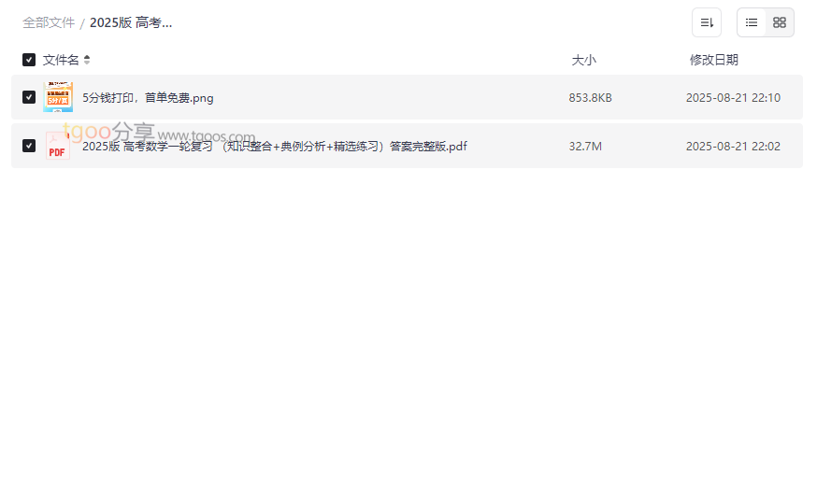Click the 修改日期 column header
The height and width of the screenshot is (480, 817).
coord(714,60)
